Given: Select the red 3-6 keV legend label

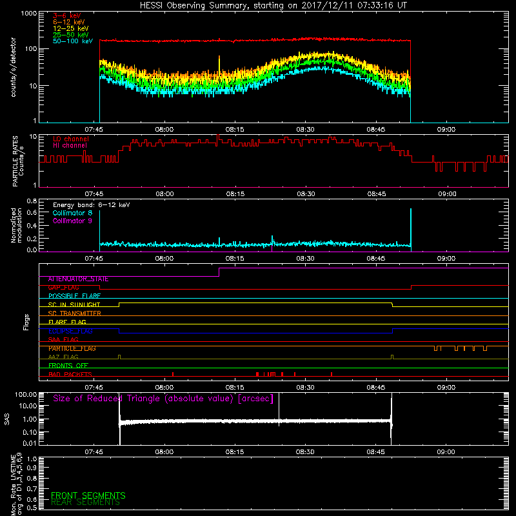Looking at the screenshot, I should coord(66,15).
